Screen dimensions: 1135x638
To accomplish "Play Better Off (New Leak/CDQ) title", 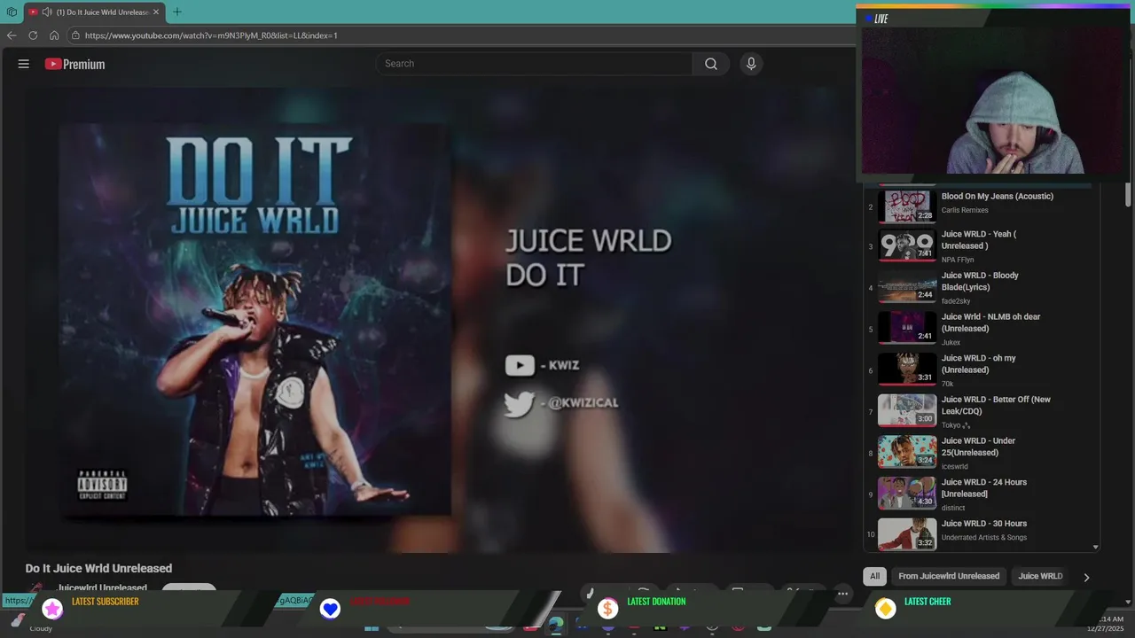I will tap(996, 405).
